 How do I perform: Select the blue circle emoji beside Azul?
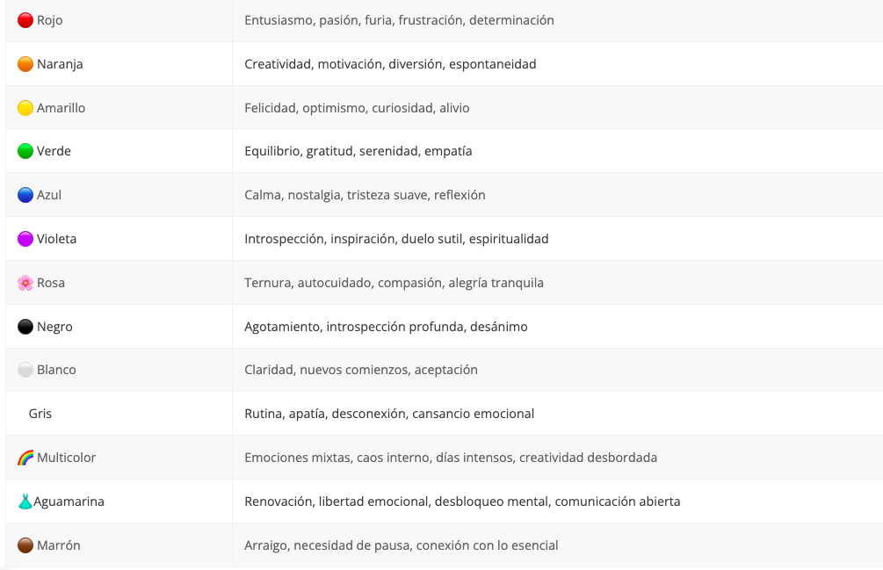click(25, 195)
